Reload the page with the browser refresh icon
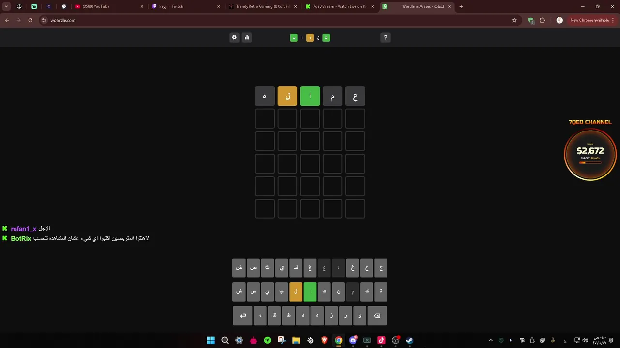Screen dimensions: 620x348 (x=31, y=20)
